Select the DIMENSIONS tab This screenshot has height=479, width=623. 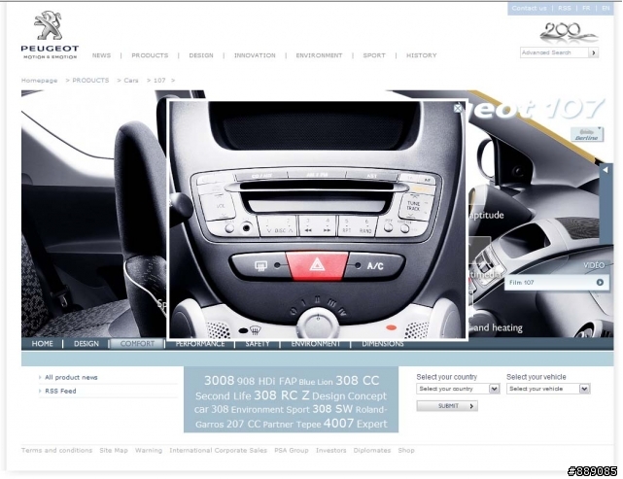[x=383, y=344]
